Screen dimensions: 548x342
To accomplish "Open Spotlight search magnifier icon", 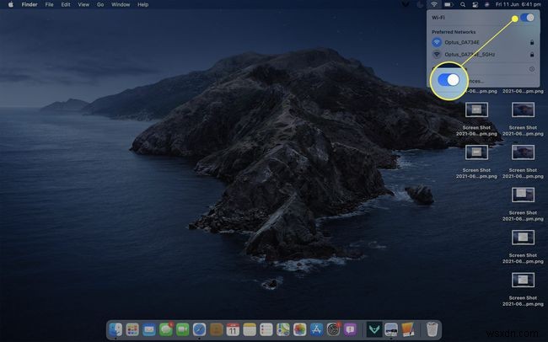I will (x=461, y=5).
